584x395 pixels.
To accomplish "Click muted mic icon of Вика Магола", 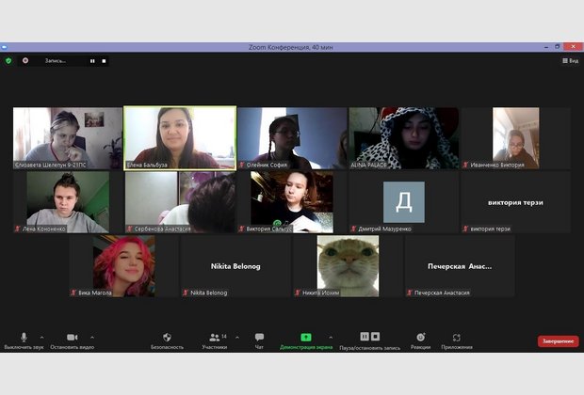I will (73, 292).
